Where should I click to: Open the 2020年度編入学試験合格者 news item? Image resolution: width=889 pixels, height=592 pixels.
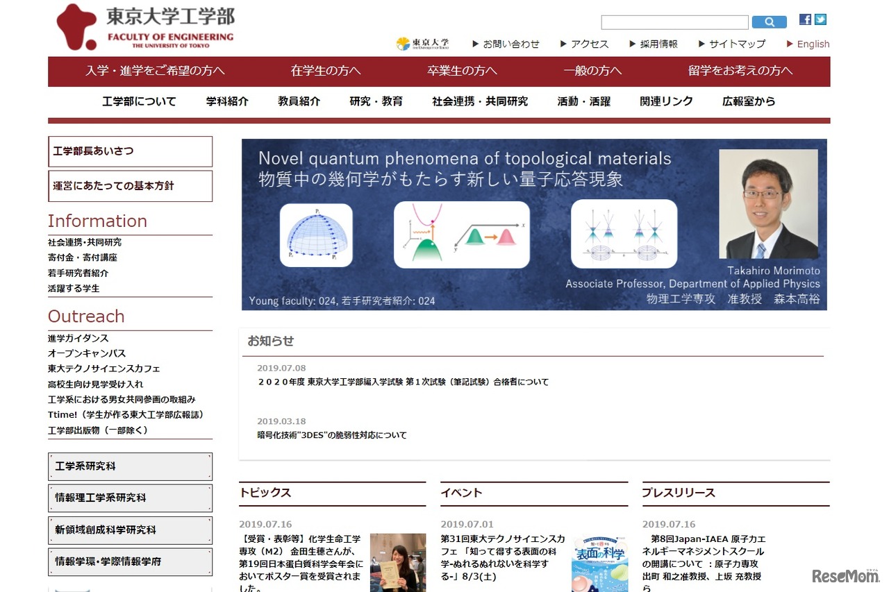404,382
